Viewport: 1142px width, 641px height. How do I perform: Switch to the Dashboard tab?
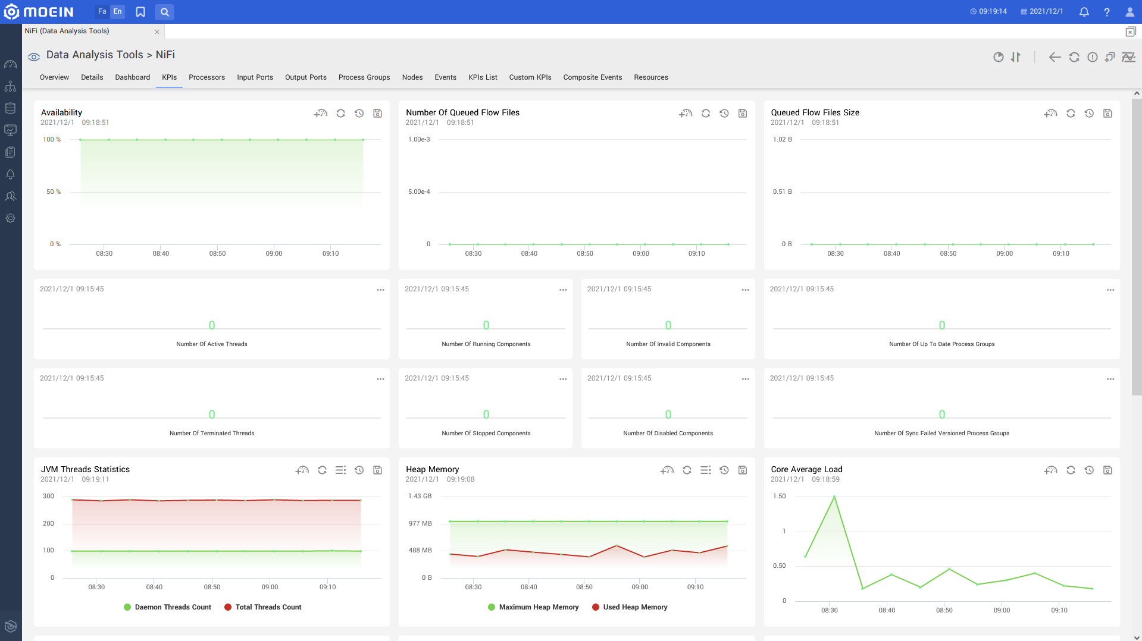pyautogui.click(x=132, y=77)
